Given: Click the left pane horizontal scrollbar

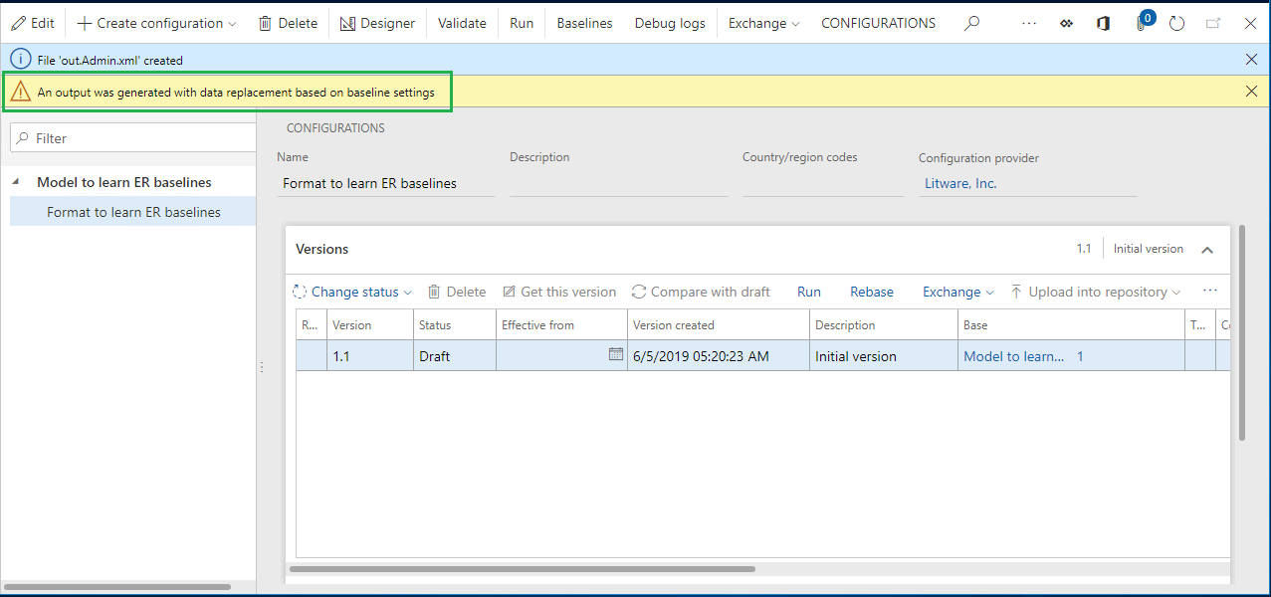Looking at the screenshot, I should pos(117,587).
